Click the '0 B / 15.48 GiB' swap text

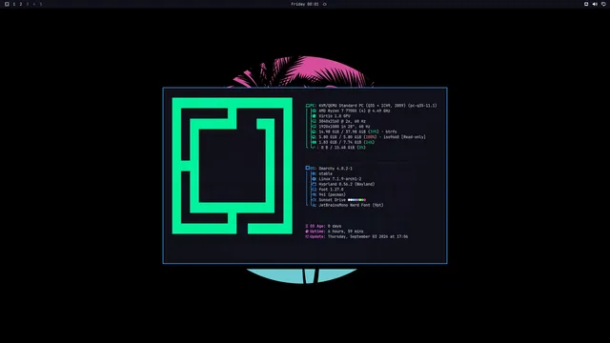pos(337,148)
